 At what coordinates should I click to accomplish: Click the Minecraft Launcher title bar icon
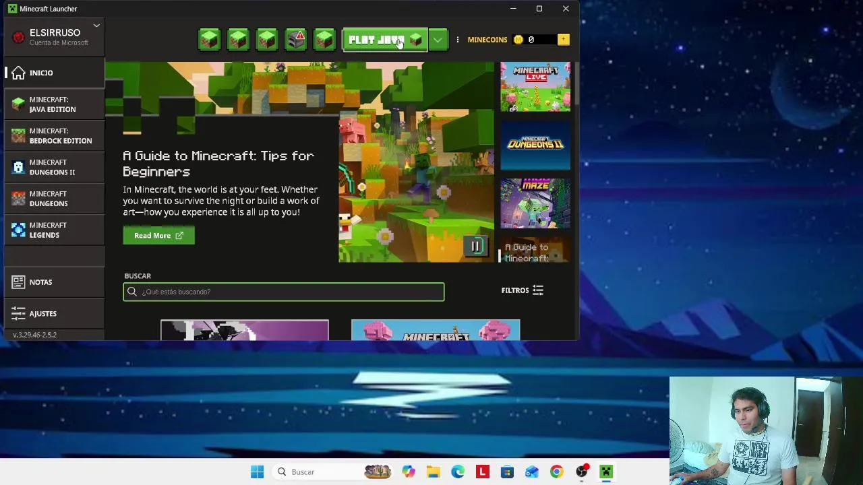[12, 9]
